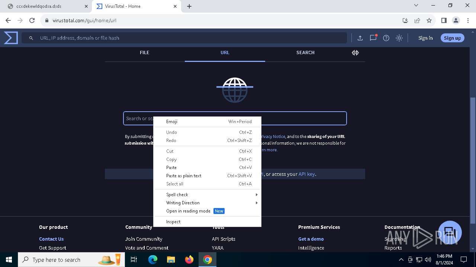Open the Get a demo link
The height and width of the screenshot is (267, 476).
tap(311, 239)
